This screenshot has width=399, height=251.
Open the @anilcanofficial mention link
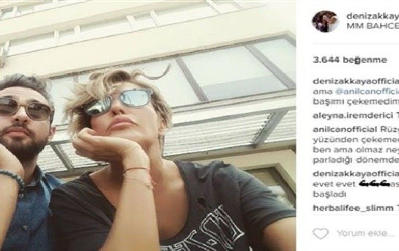click(367, 91)
